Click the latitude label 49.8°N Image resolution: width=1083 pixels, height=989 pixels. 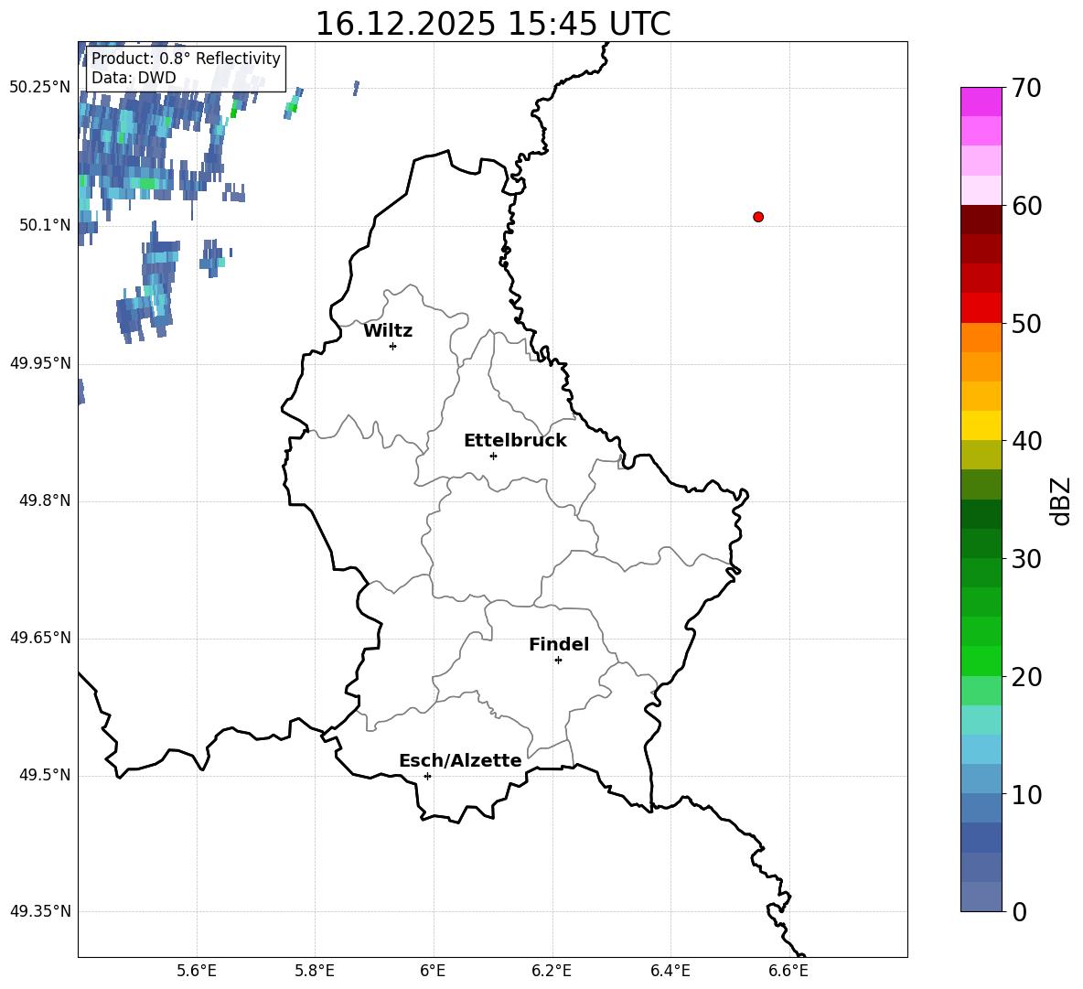point(45,500)
